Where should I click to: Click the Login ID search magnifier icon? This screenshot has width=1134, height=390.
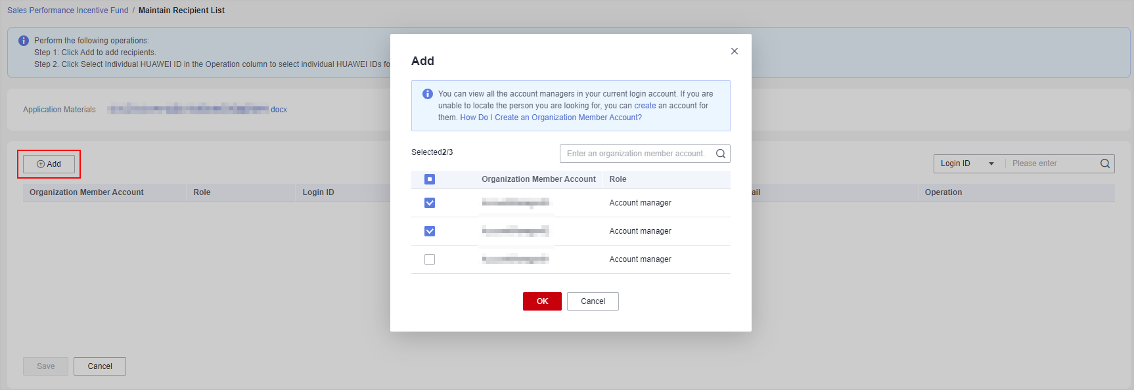click(1105, 163)
